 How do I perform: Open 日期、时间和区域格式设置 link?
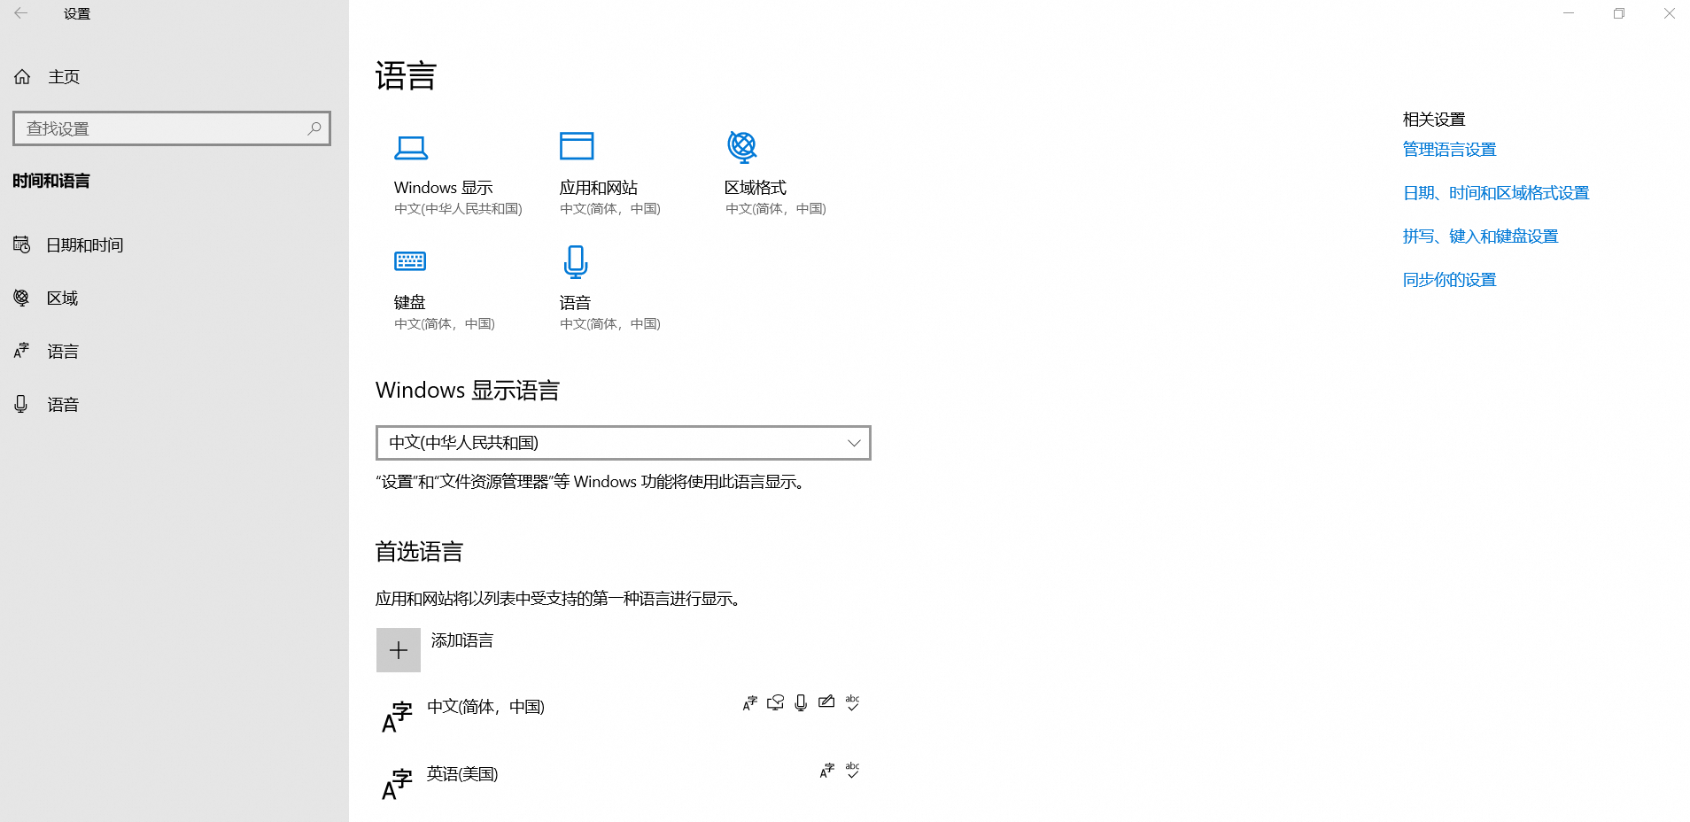(x=1496, y=193)
